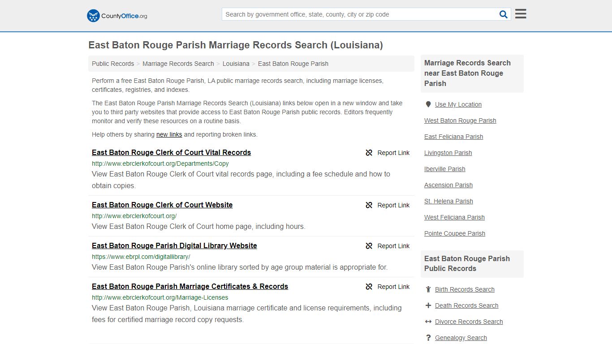Click the search magnifier icon
This screenshot has height=344, width=612.
pyautogui.click(x=504, y=14)
